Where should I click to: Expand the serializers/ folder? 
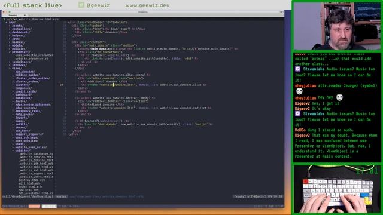pyautogui.click(x=22, y=62)
